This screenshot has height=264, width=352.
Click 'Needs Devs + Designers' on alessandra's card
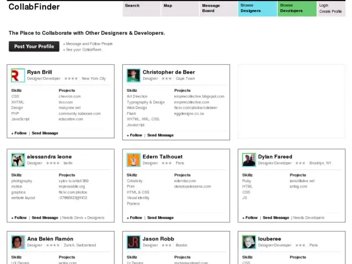click(x=83, y=218)
